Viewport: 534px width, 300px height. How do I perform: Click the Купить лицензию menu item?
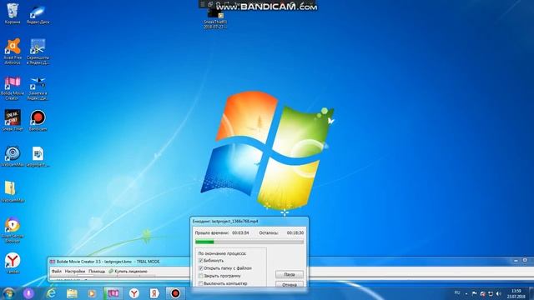pos(128,272)
